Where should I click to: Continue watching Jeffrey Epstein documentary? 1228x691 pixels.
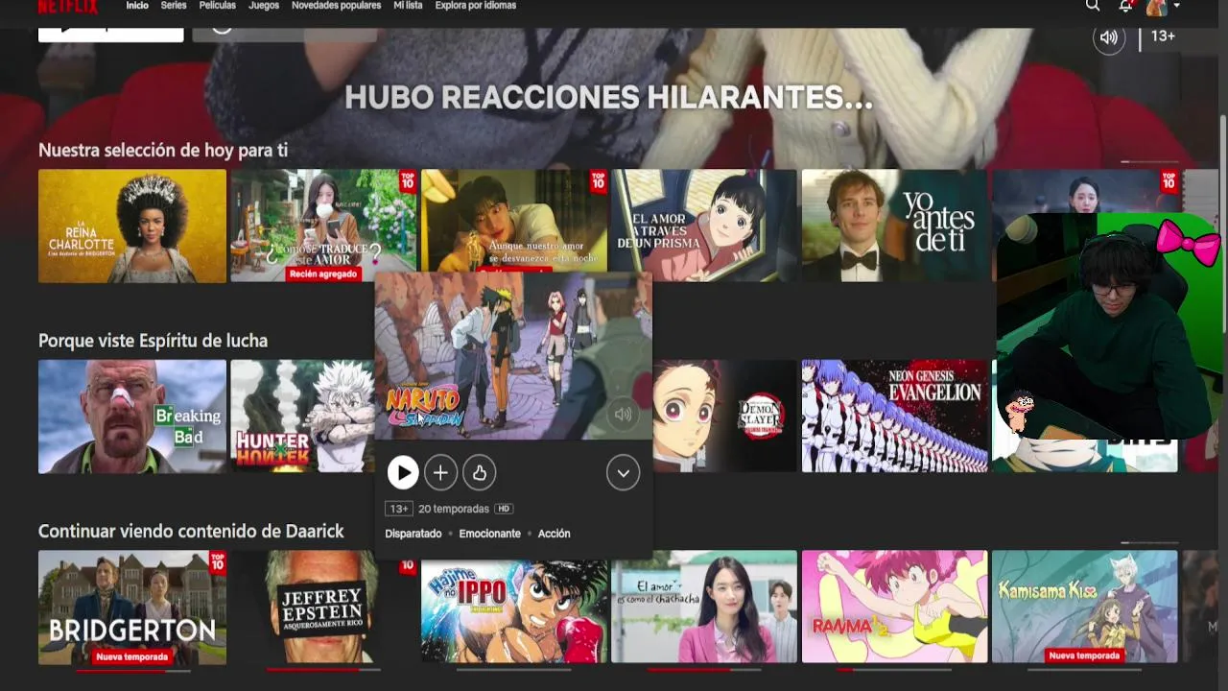click(x=323, y=607)
